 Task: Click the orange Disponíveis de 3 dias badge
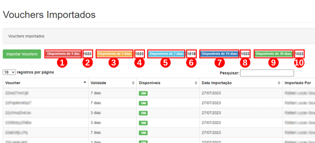coord(115,54)
